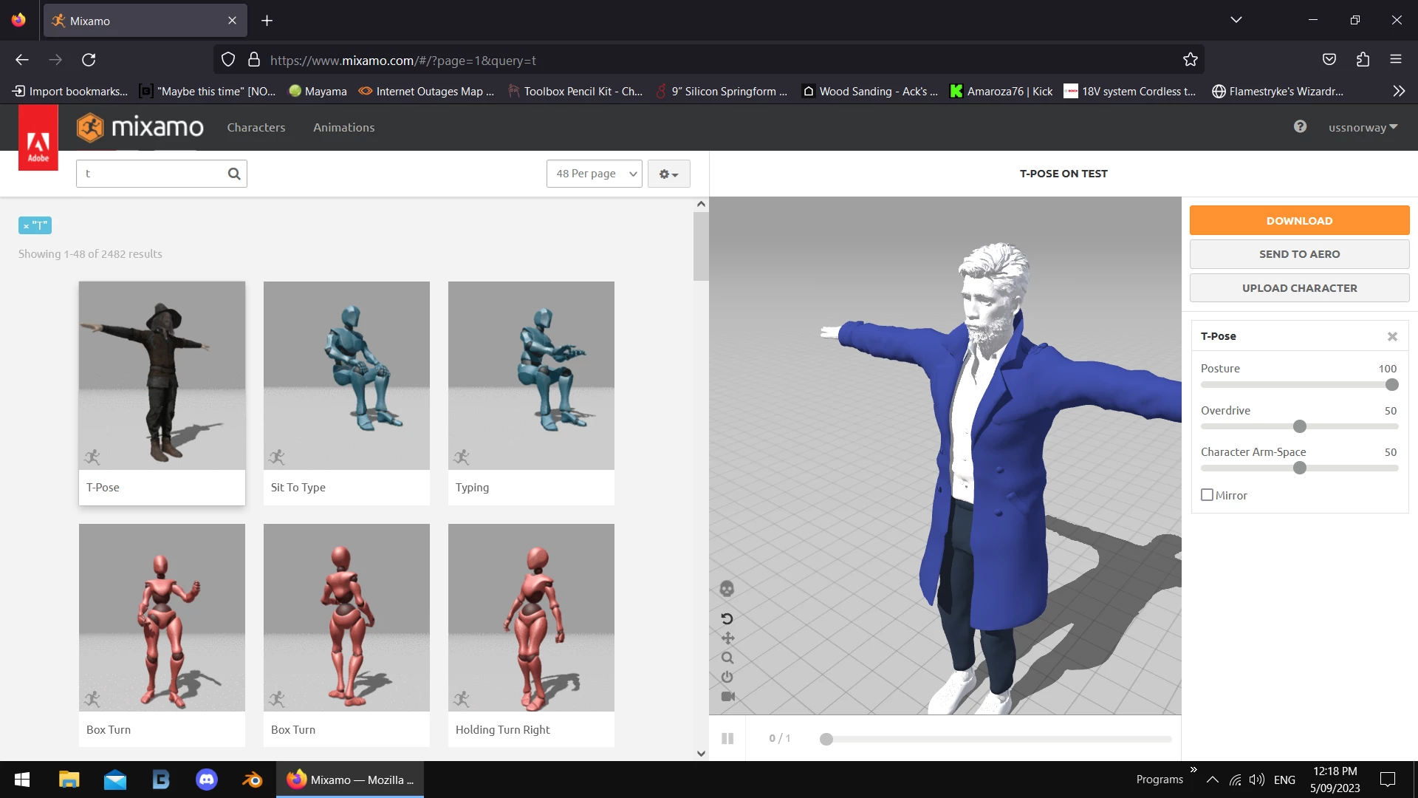Screen dimensions: 1418x798
Task: Expand the gear settings dropdown
Action: (x=668, y=174)
